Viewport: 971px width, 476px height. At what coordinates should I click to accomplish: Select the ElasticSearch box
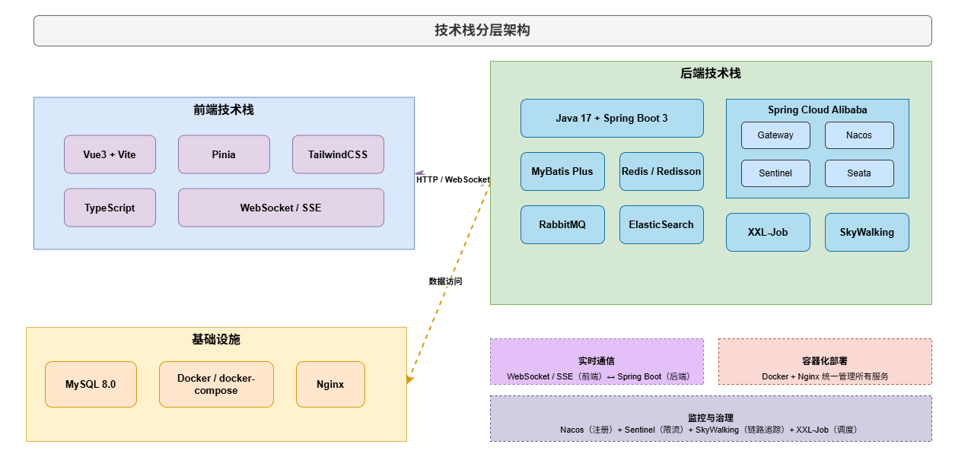tap(661, 224)
